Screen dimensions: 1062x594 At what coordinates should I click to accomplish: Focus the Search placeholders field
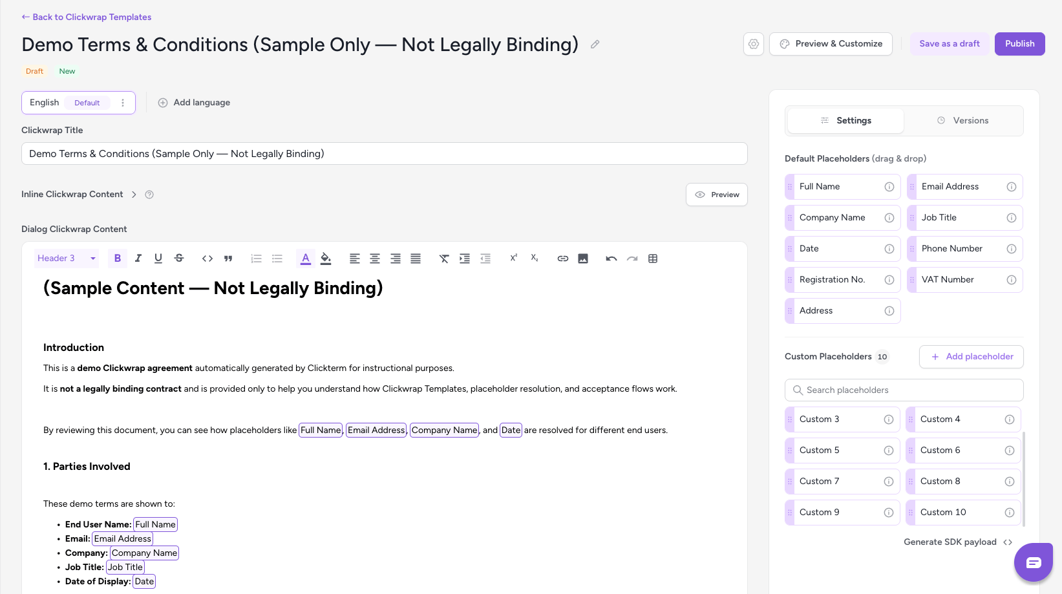(904, 390)
